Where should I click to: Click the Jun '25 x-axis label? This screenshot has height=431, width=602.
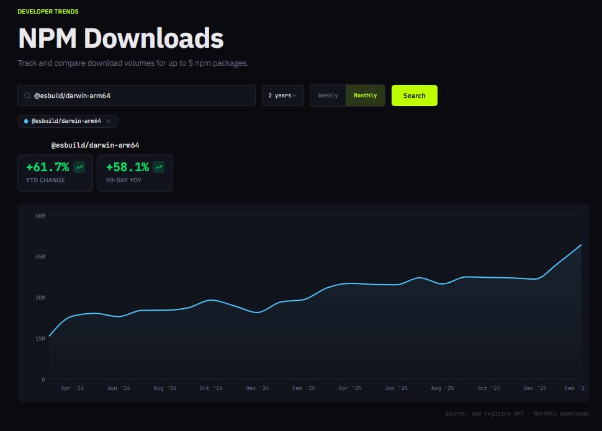pyautogui.click(x=396, y=388)
